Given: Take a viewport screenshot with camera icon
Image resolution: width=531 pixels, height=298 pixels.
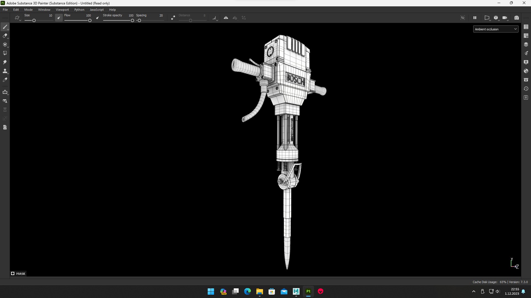Looking at the screenshot, I should click(x=516, y=18).
